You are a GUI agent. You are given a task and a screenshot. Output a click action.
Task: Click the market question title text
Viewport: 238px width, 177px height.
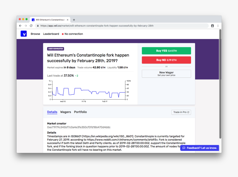click(88, 58)
